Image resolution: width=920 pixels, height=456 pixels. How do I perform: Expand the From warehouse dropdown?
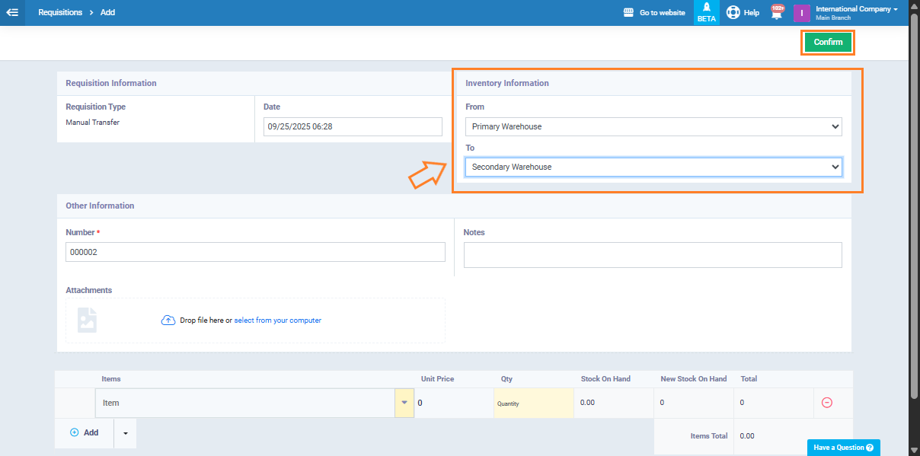click(653, 126)
